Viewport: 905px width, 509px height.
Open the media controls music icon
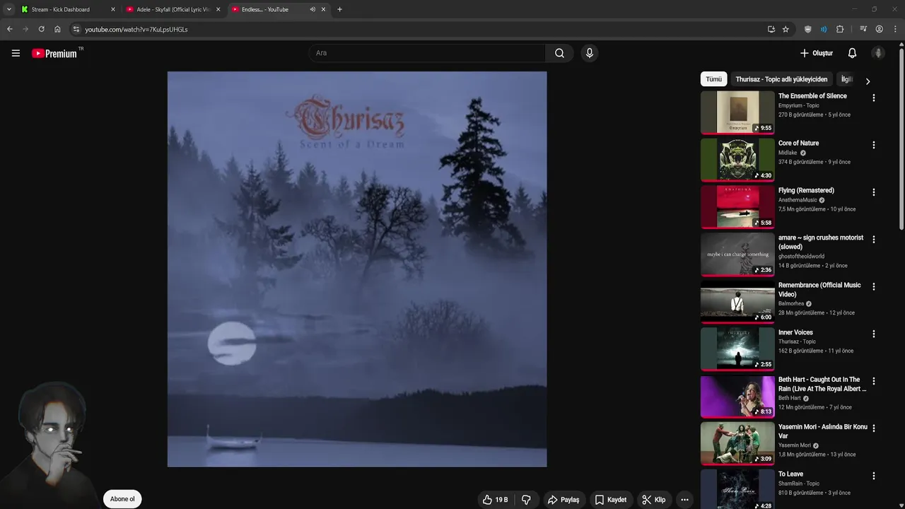[x=863, y=29]
